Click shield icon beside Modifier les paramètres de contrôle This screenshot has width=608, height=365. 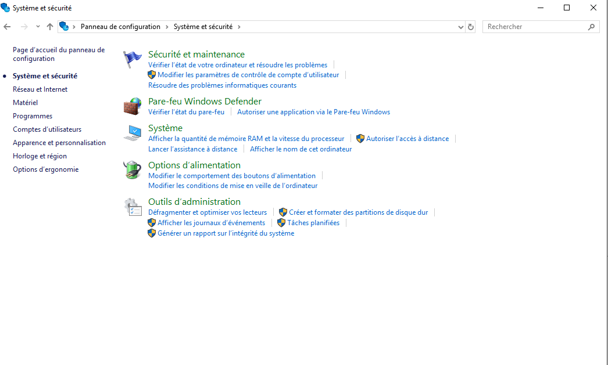pyautogui.click(x=152, y=75)
